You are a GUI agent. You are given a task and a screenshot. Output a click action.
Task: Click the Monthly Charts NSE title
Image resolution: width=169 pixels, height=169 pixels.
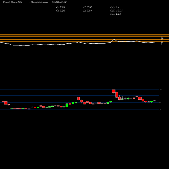[12, 2]
